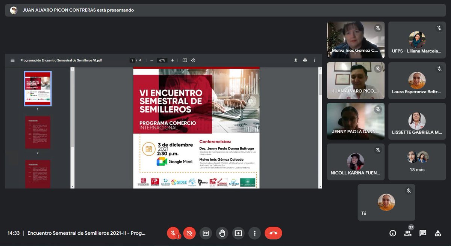Rotate the PDF document
The width and height of the screenshot is (451, 246).
[x=193, y=60]
